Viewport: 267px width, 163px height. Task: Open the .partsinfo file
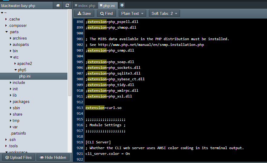click(18, 133)
